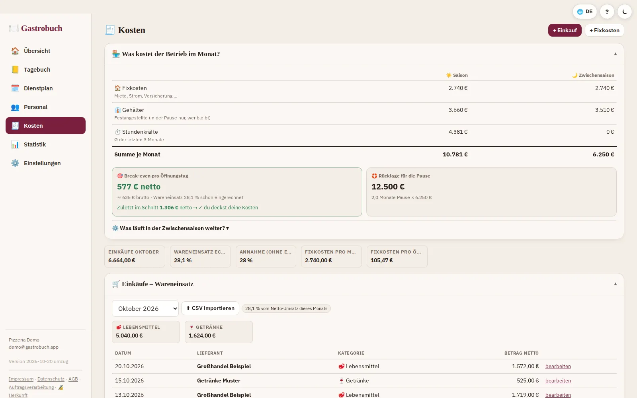Open the Oktober 2026 month dropdown
The width and height of the screenshot is (637, 398).
(145, 308)
